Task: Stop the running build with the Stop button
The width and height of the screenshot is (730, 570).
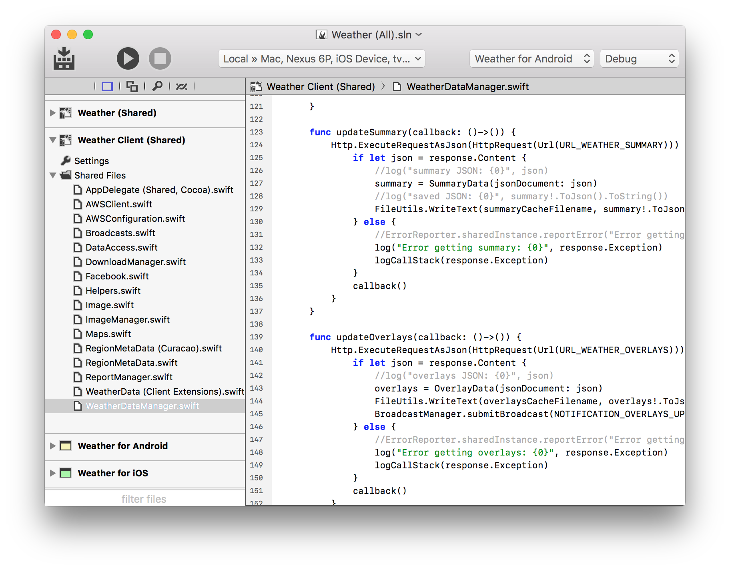Action: point(160,59)
